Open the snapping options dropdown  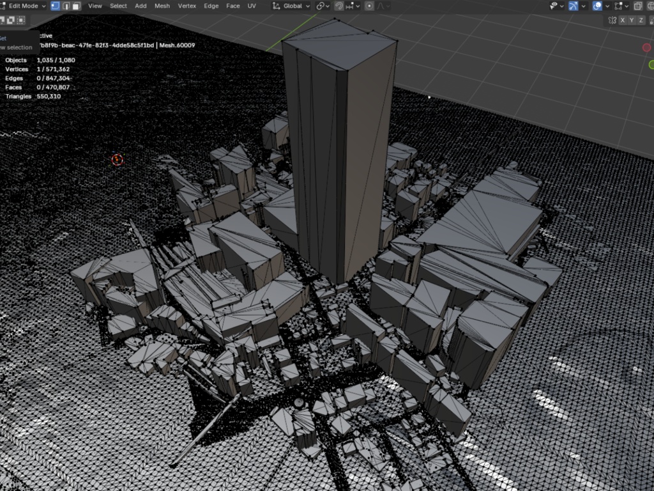pos(353,6)
